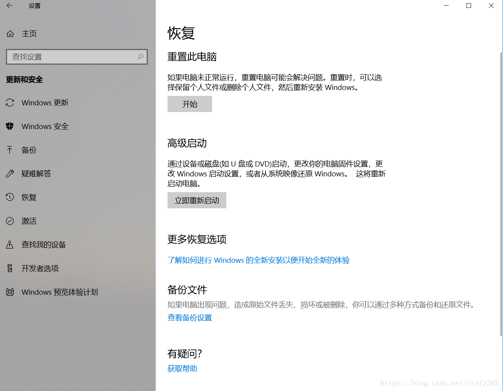Click the Home house icon
Viewport: 503px width, 391px height.
tap(10, 34)
